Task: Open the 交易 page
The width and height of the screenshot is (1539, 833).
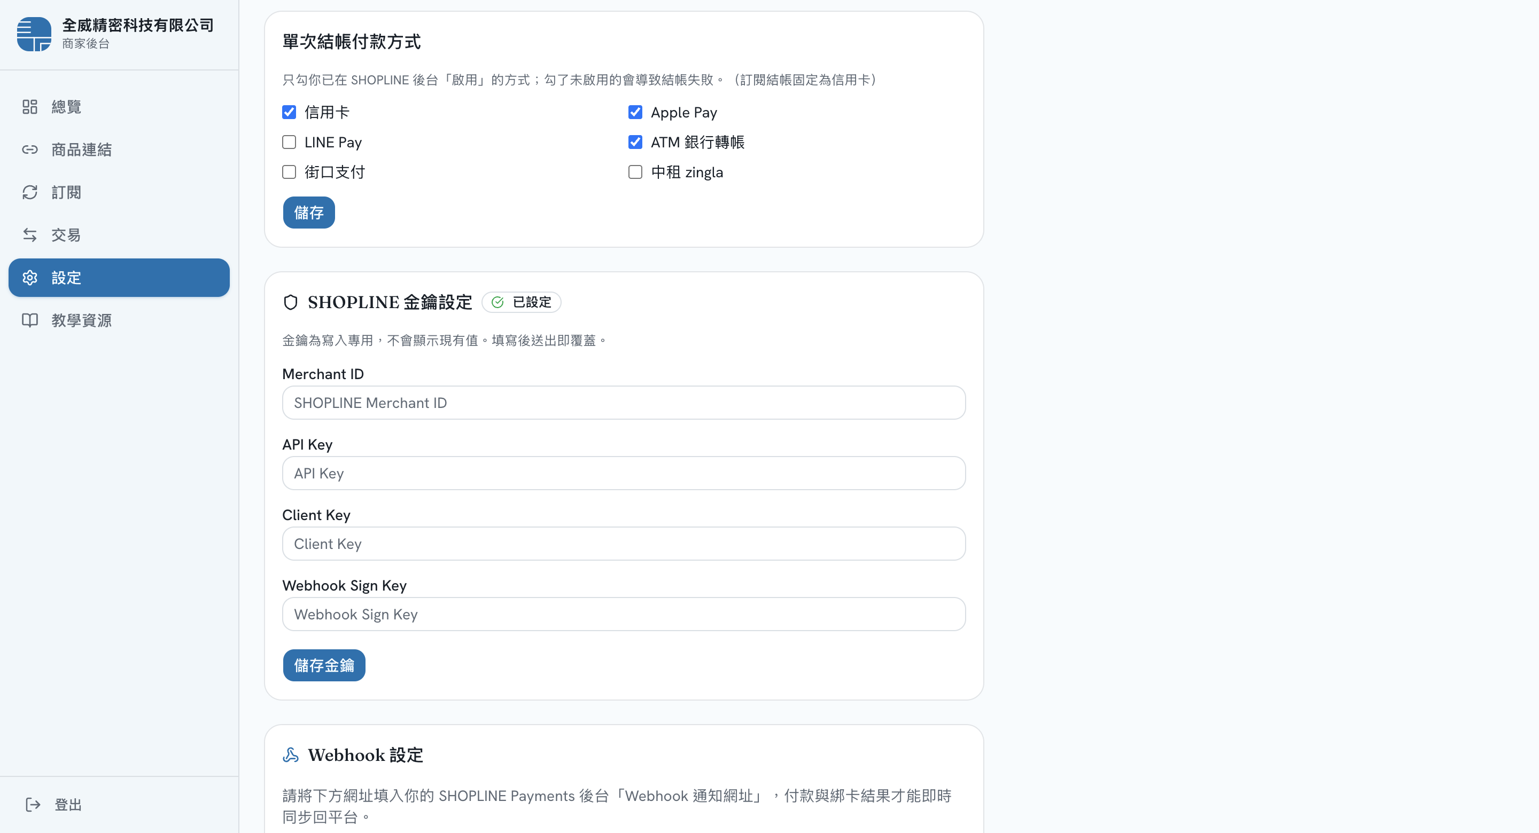Action: tap(119, 234)
